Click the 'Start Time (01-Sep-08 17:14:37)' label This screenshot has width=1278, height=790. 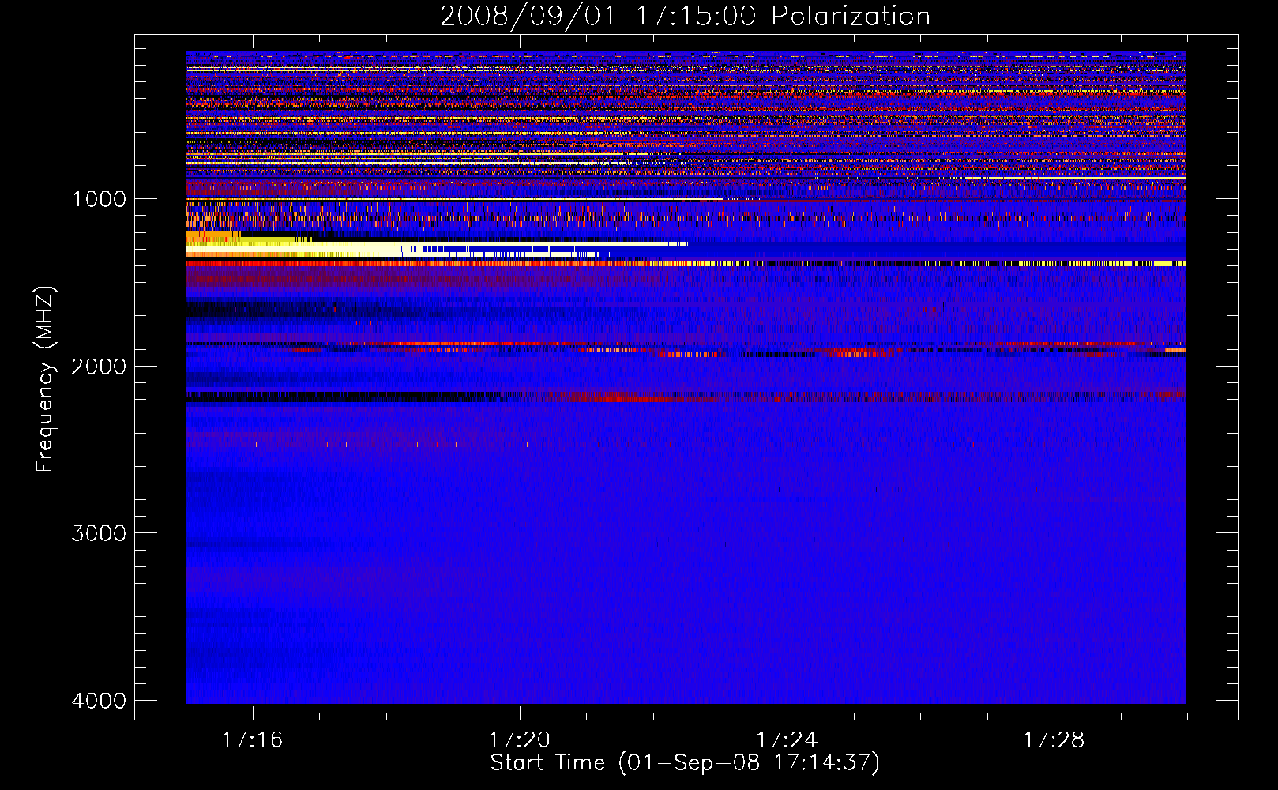685,763
